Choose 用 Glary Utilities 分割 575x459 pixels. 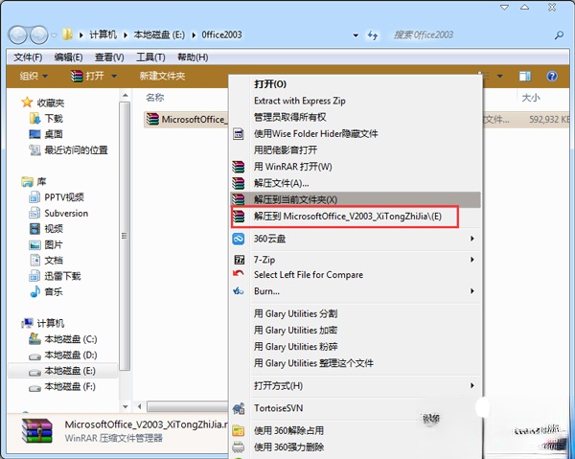coord(356,313)
